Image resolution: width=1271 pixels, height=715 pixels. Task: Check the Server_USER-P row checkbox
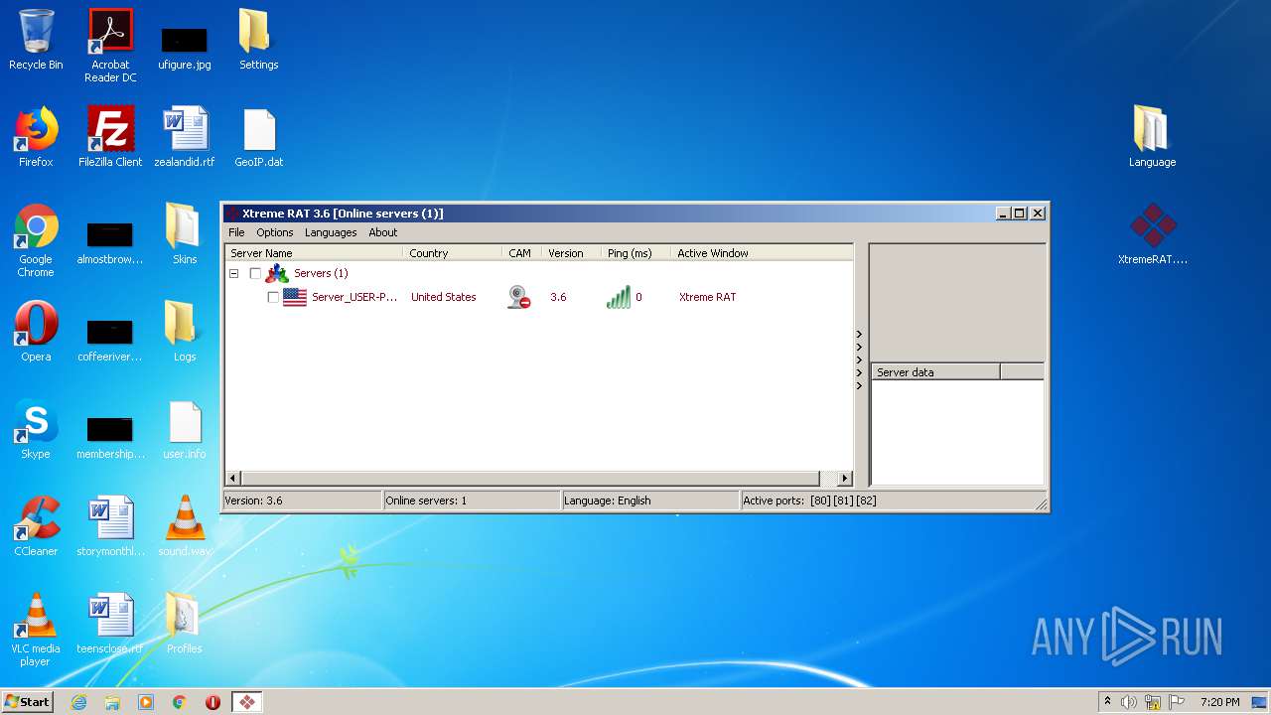pos(273,297)
